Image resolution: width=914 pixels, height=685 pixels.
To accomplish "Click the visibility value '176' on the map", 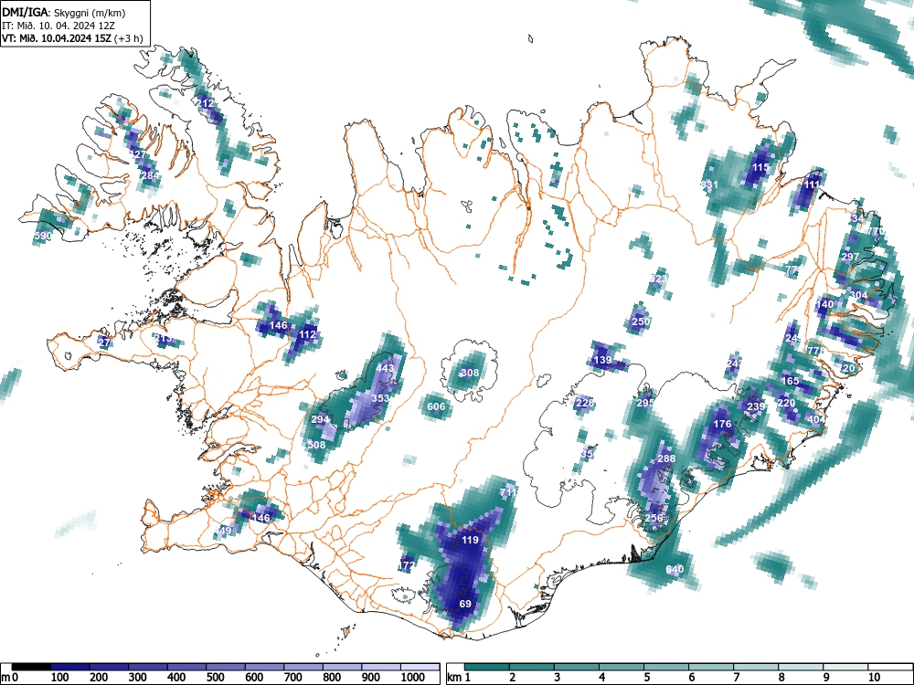I will click(722, 424).
